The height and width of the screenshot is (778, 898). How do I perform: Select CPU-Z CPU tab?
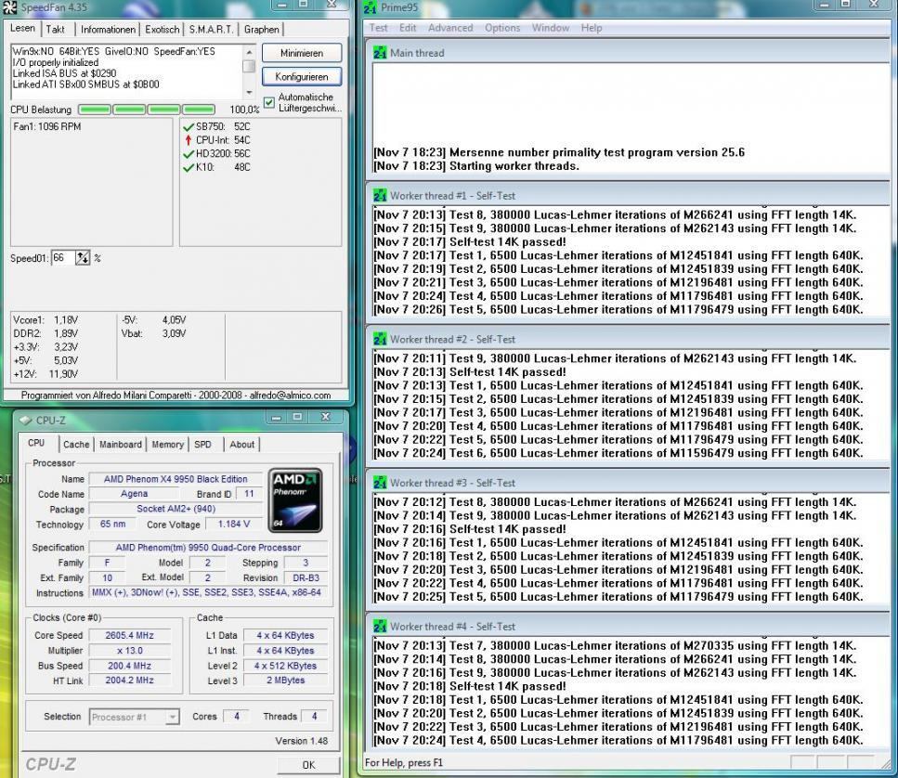[36, 443]
